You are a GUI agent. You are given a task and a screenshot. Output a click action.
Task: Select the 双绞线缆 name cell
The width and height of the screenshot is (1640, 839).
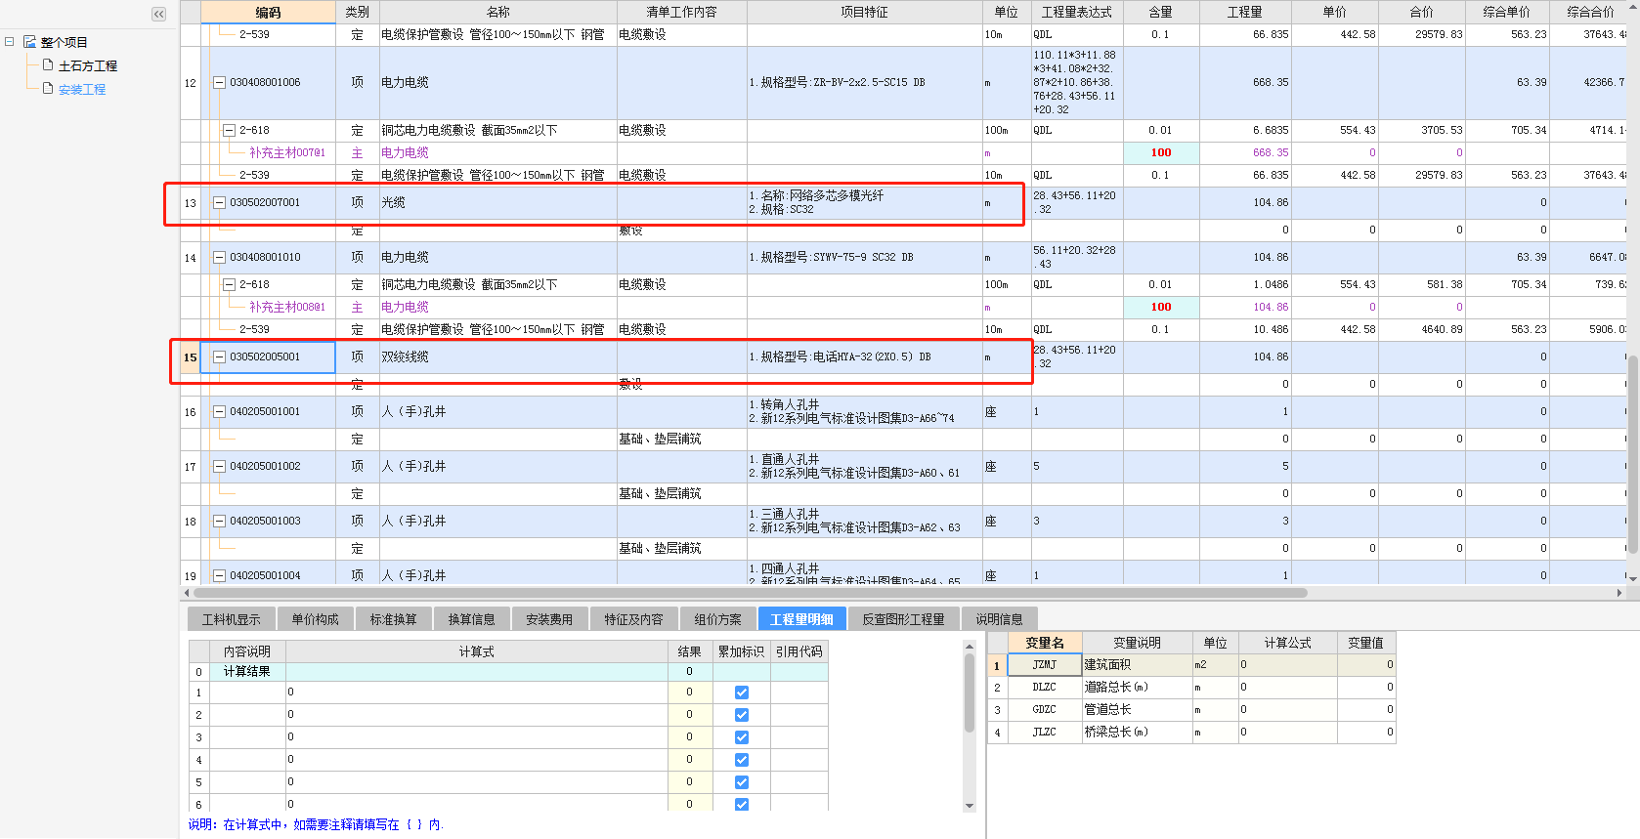tap(497, 357)
